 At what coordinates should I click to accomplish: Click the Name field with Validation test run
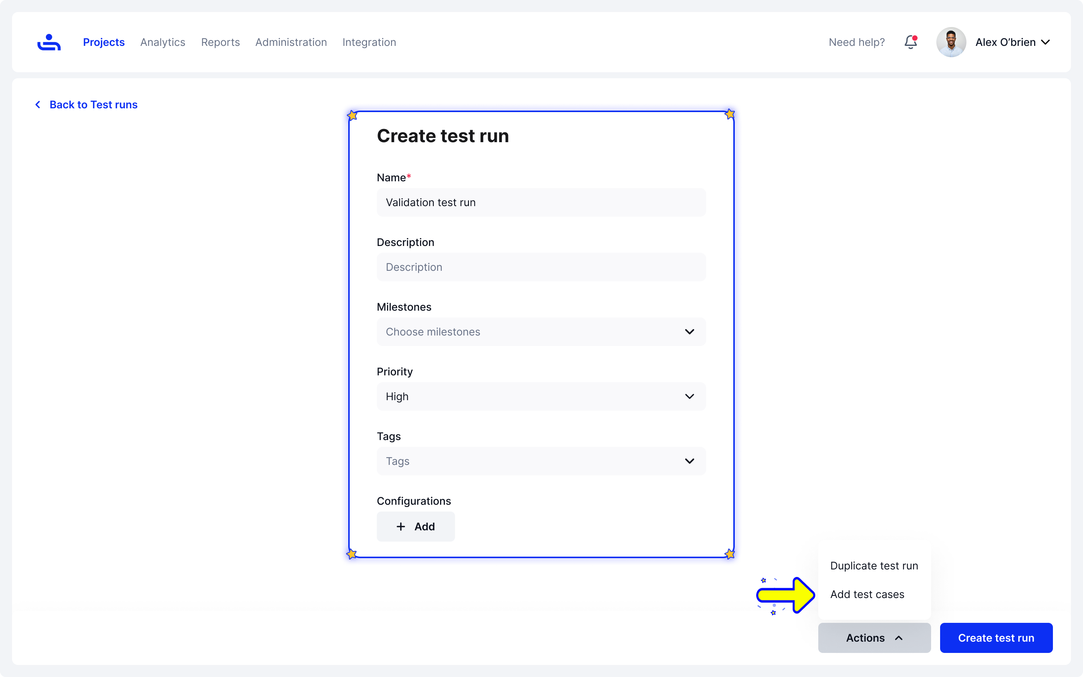pyautogui.click(x=541, y=202)
